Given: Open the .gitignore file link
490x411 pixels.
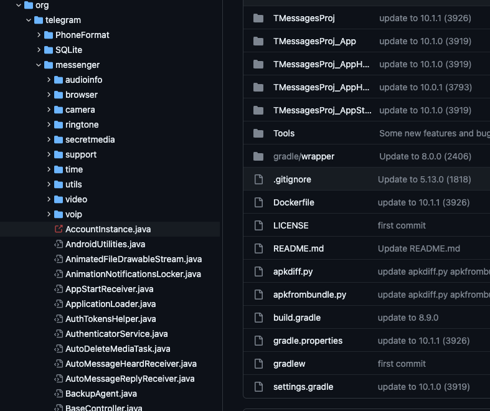Looking at the screenshot, I should tap(292, 179).
